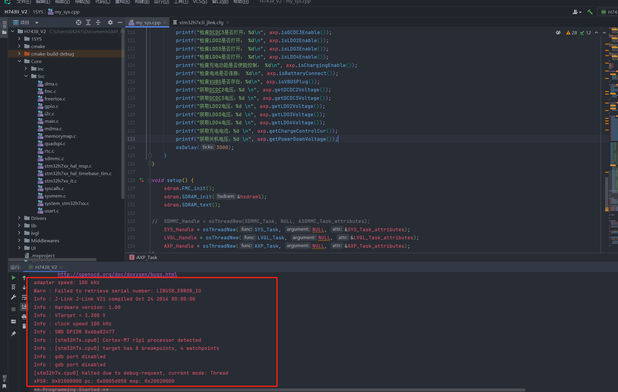Click the layout restore icon in Run panel
This screenshot has width=618, height=392.
[13, 321]
